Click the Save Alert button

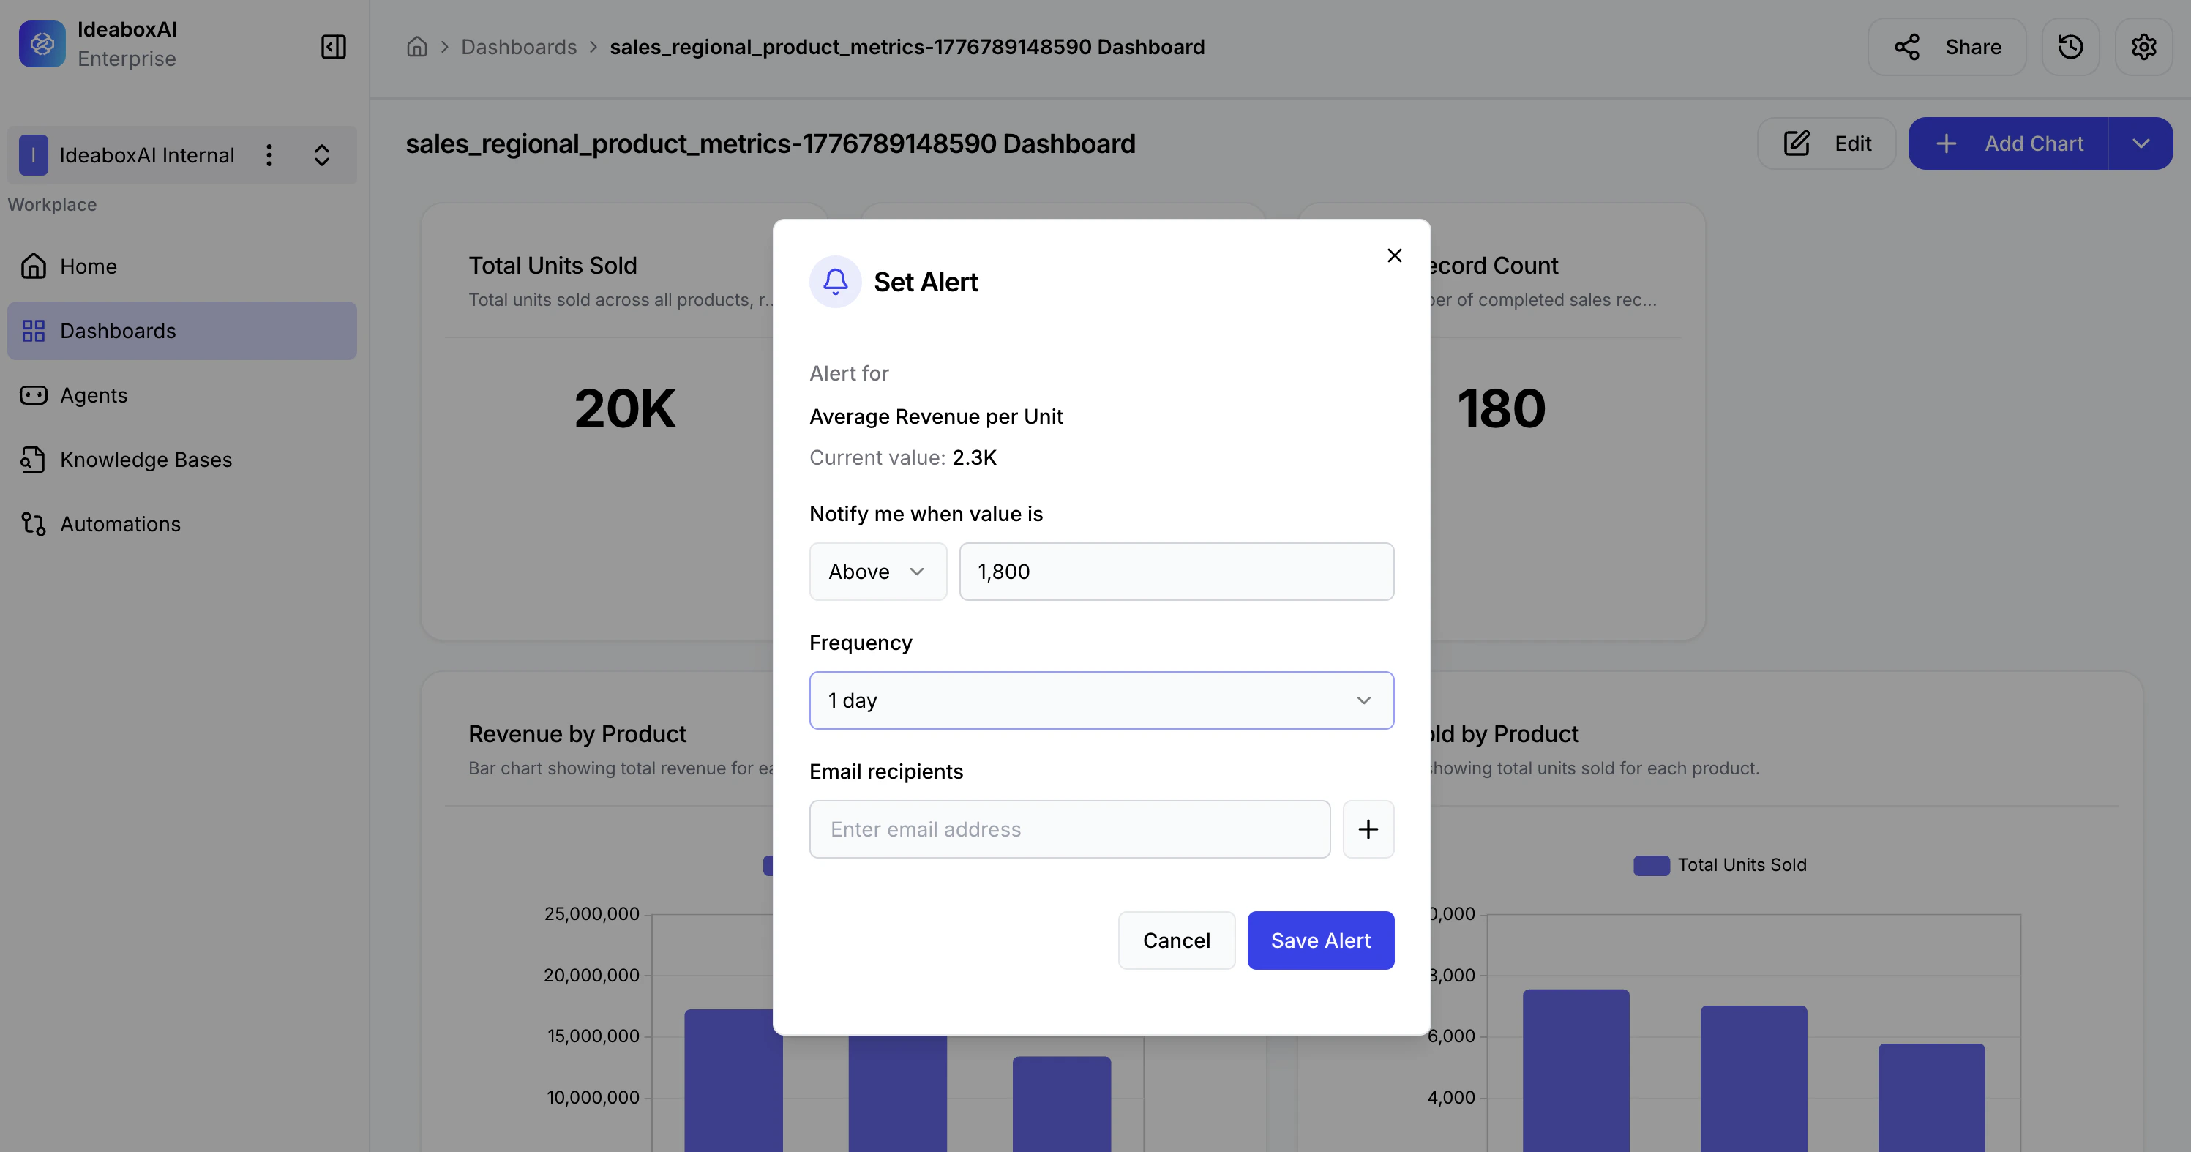click(x=1320, y=940)
